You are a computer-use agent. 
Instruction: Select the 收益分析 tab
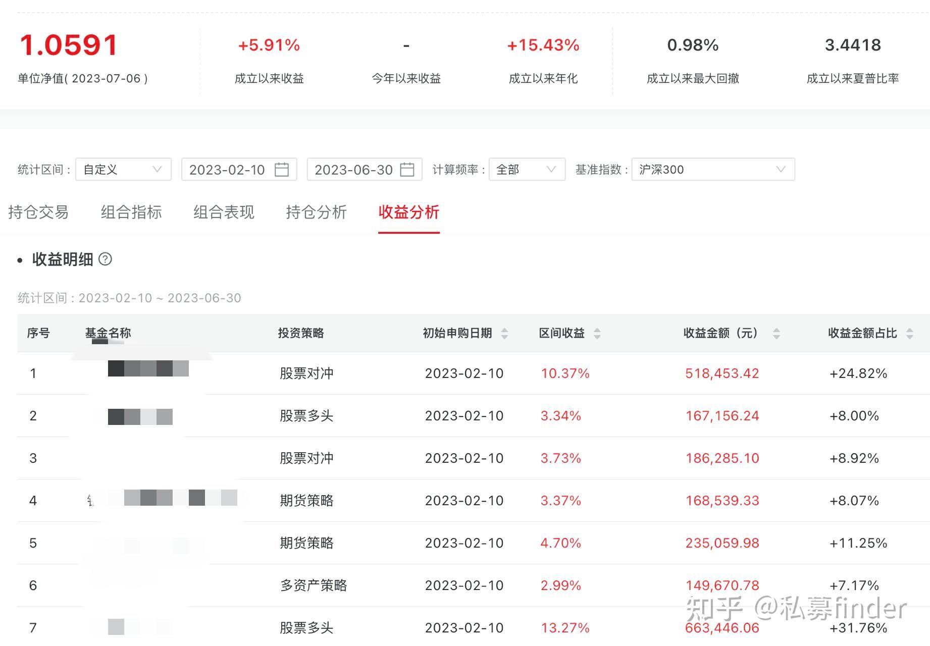click(408, 212)
